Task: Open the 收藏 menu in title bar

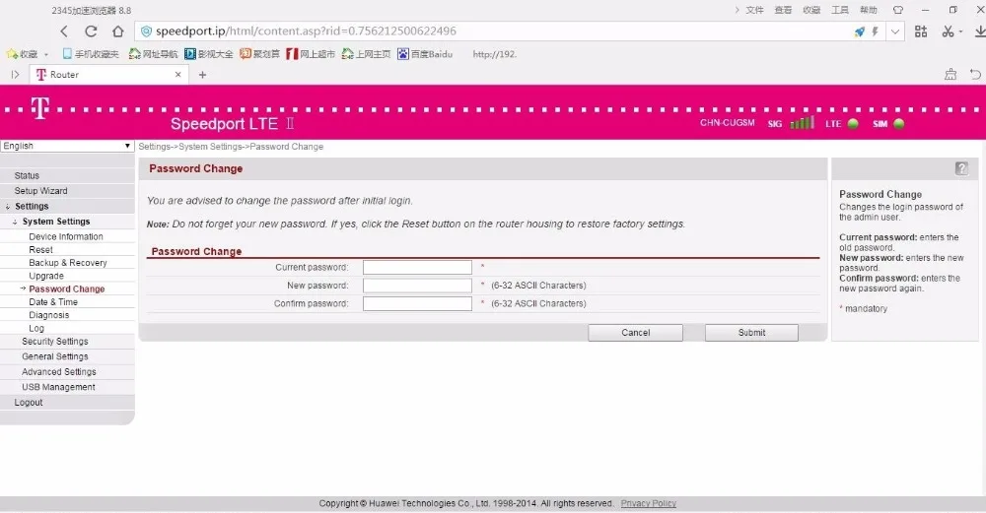Action: pos(811,10)
